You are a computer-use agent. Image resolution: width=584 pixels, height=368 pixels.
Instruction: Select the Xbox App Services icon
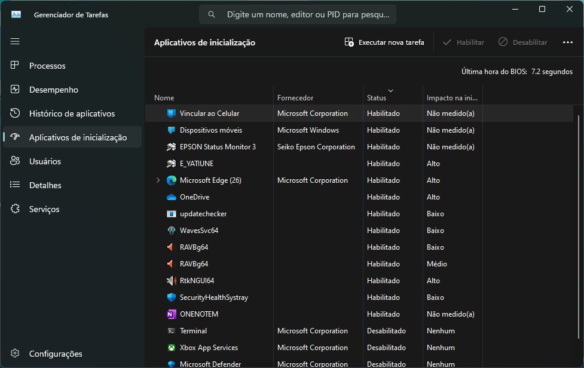(172, 348)
